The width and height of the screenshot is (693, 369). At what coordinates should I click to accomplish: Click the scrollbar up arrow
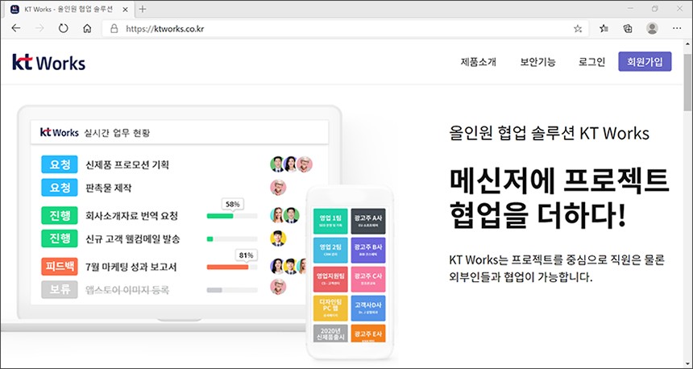pyautogui.click(x=687, y=44)
